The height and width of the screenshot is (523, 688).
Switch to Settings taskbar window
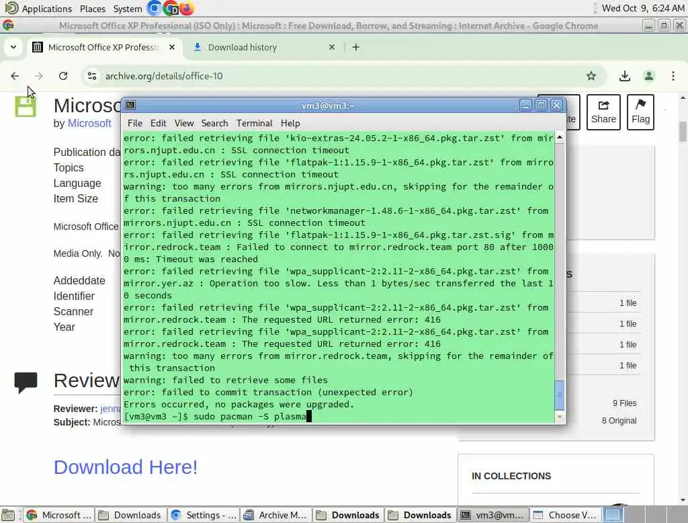(203, 515)
